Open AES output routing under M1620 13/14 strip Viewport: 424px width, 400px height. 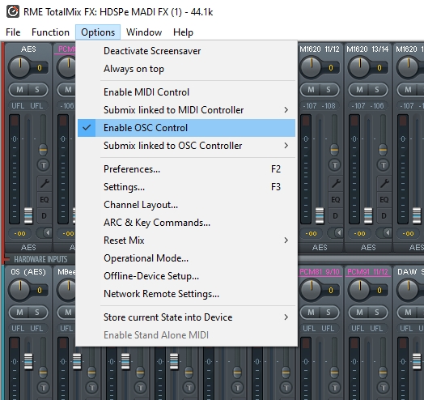pyautogui.click(x=368, y=248)
